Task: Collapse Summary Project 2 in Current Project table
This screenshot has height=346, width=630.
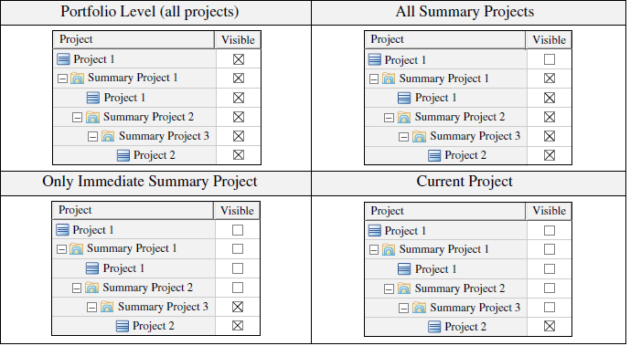Action: pyautogui.click(x=389, y=288)
